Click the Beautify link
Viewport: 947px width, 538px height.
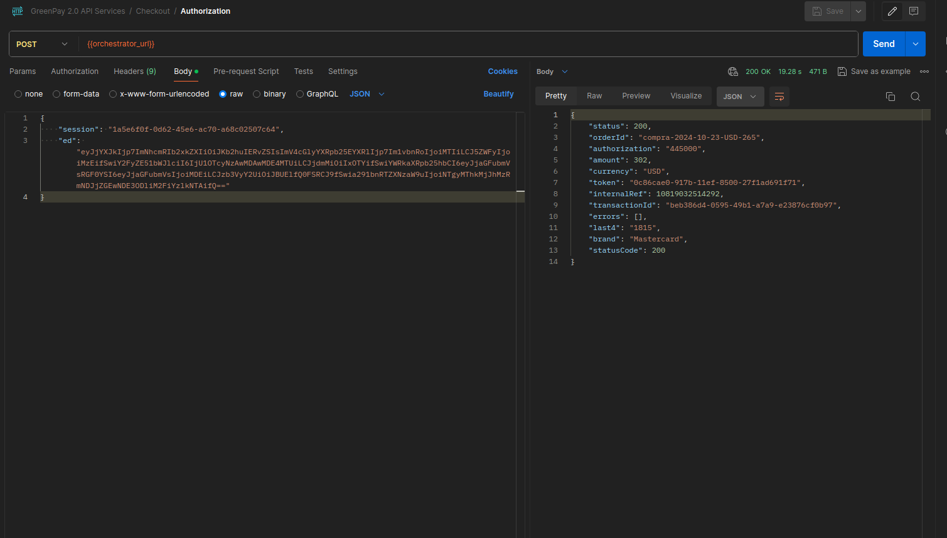(x=498, y=94)
